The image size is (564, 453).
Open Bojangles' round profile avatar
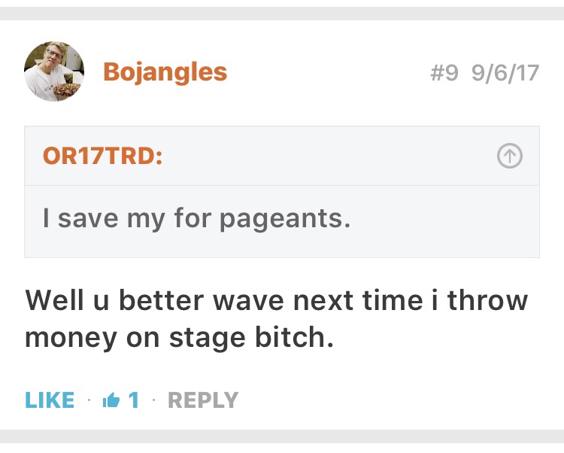54,71
